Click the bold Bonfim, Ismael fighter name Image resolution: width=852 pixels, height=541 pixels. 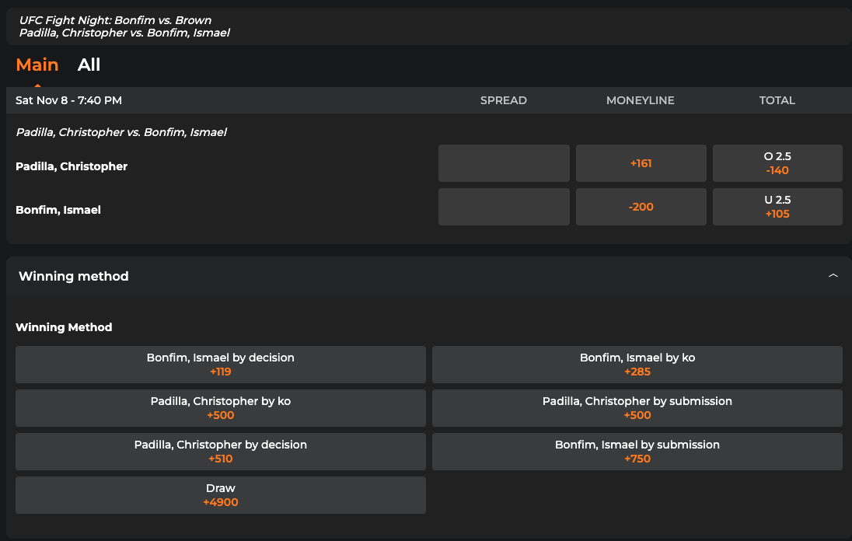coord(58,210)
